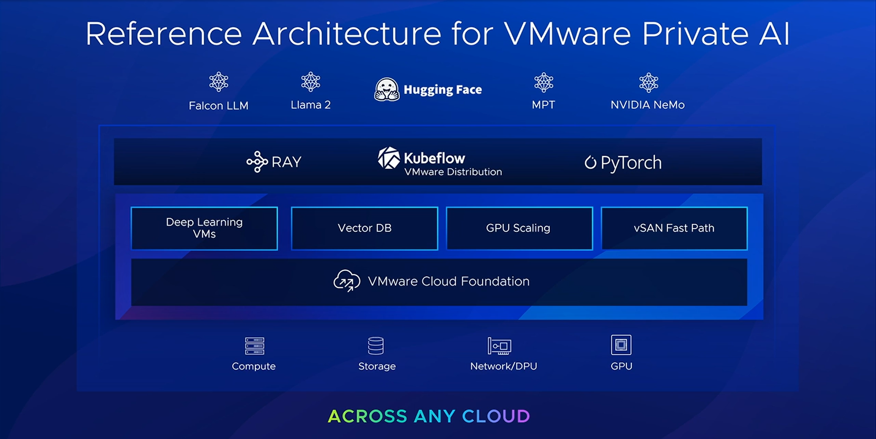
Task: Click the PyTorch flame logo
Action: (x=590, y=162)
